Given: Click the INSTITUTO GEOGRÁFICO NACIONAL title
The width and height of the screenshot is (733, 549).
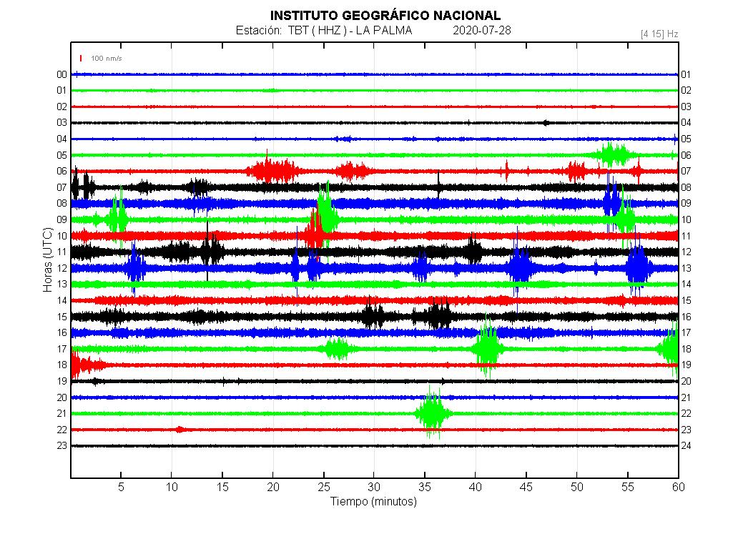Looking at the screenshot, I should (385, 16).
